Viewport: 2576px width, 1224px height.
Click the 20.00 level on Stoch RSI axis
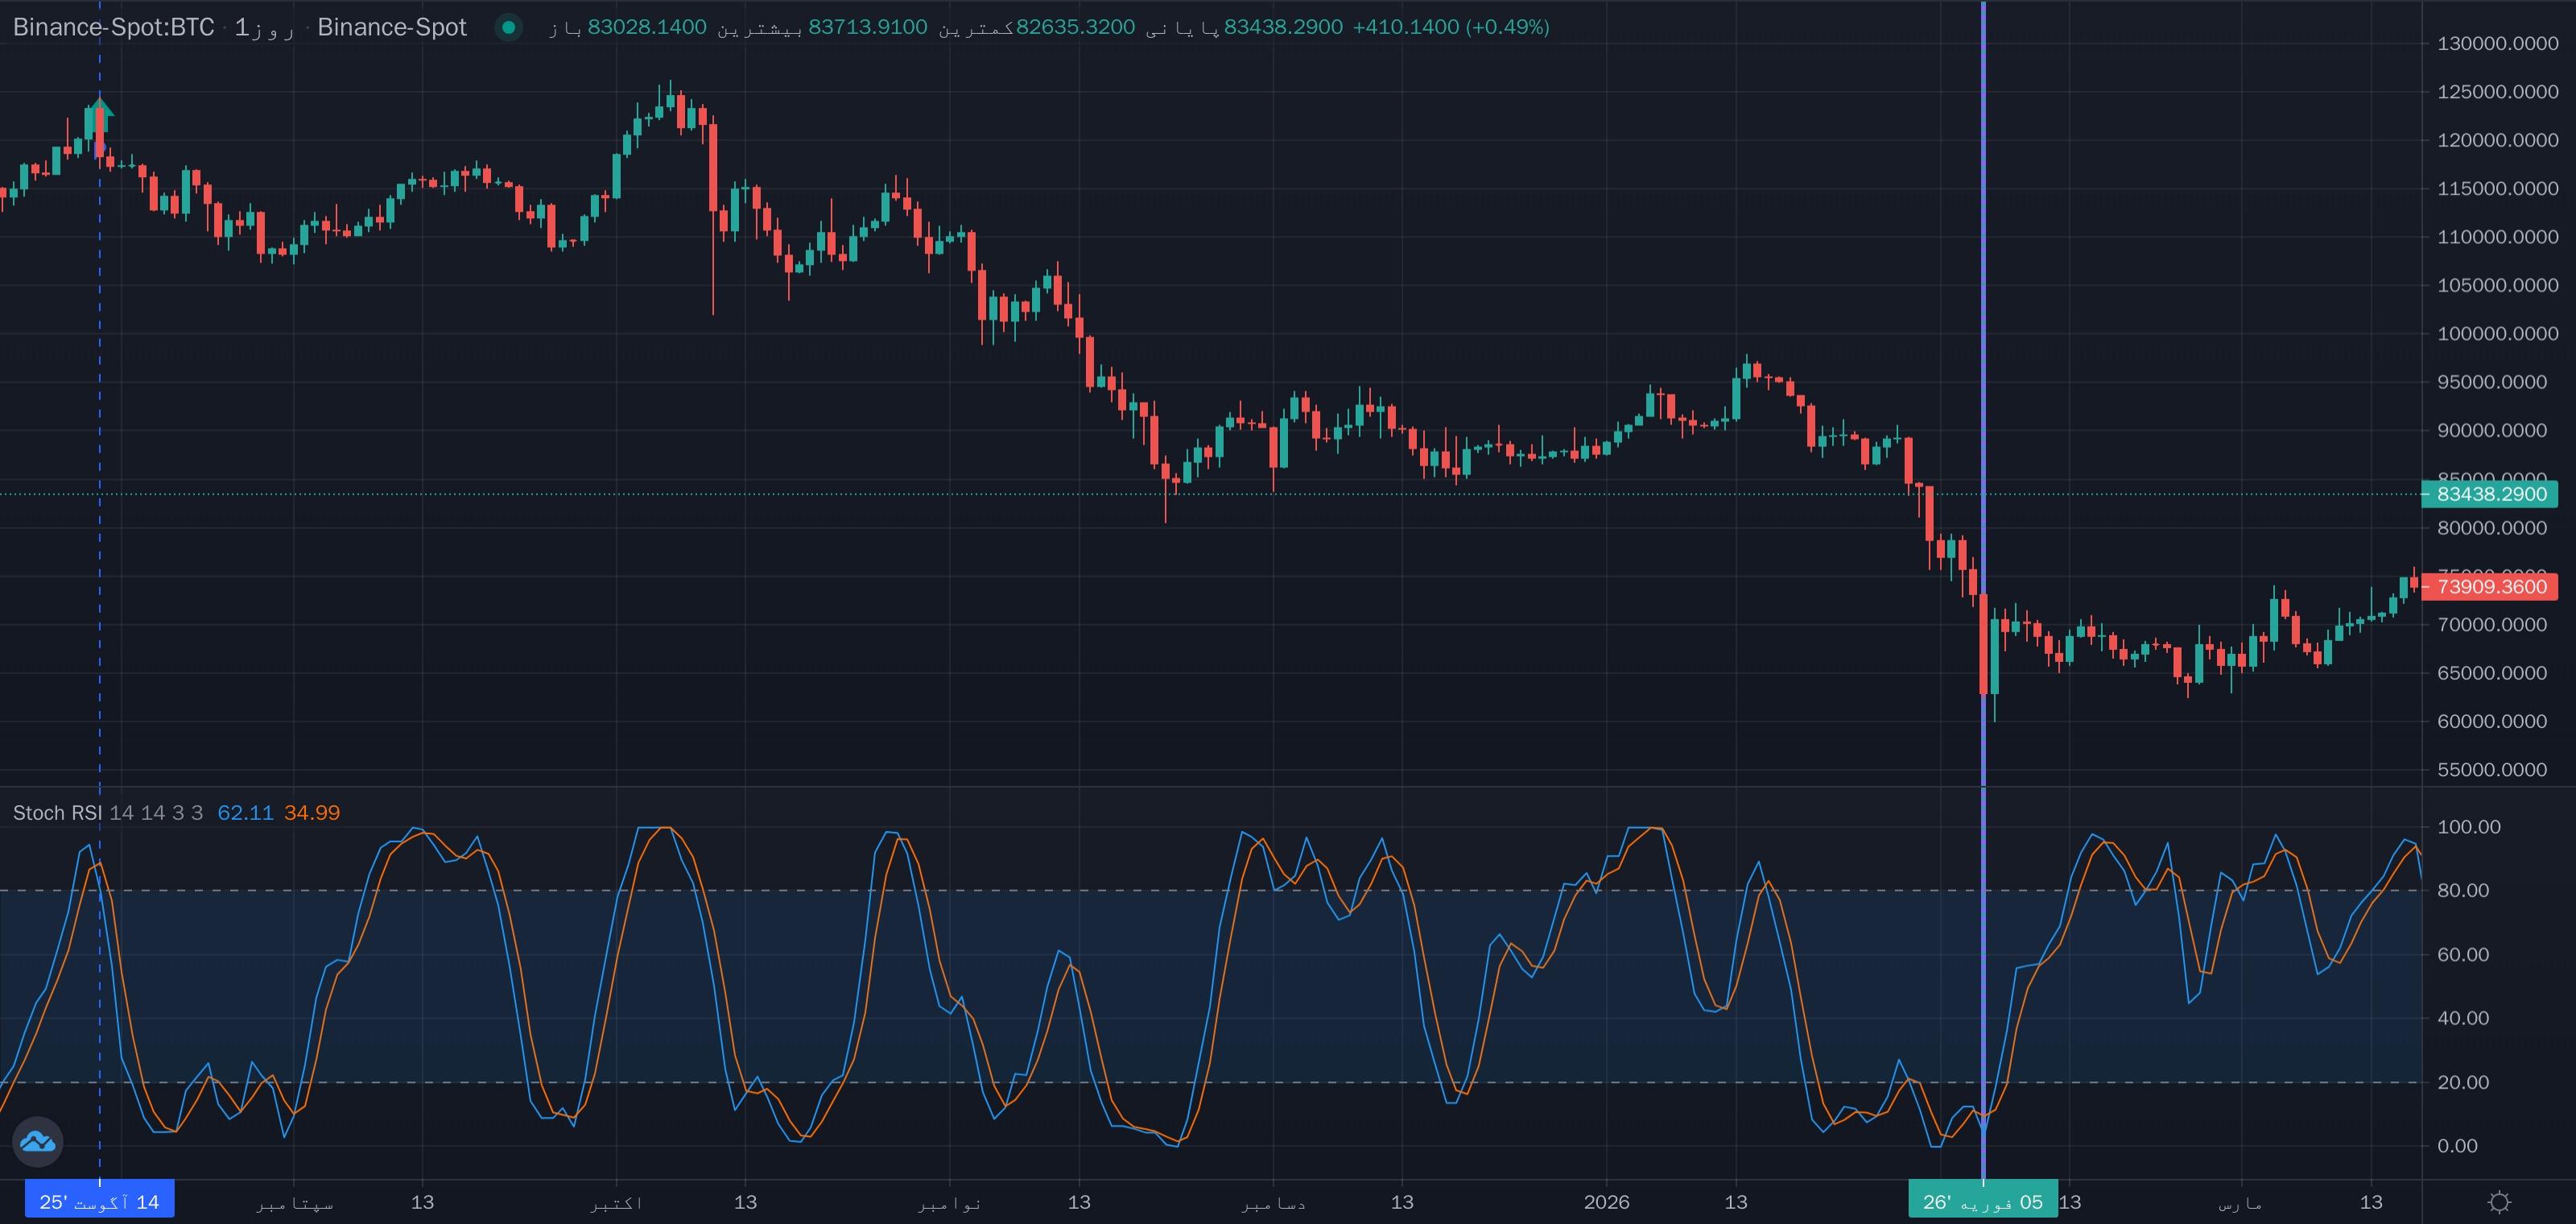click(2463, 1082)
